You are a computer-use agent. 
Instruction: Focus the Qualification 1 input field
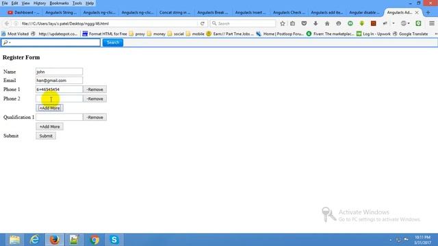click(60, 117)
